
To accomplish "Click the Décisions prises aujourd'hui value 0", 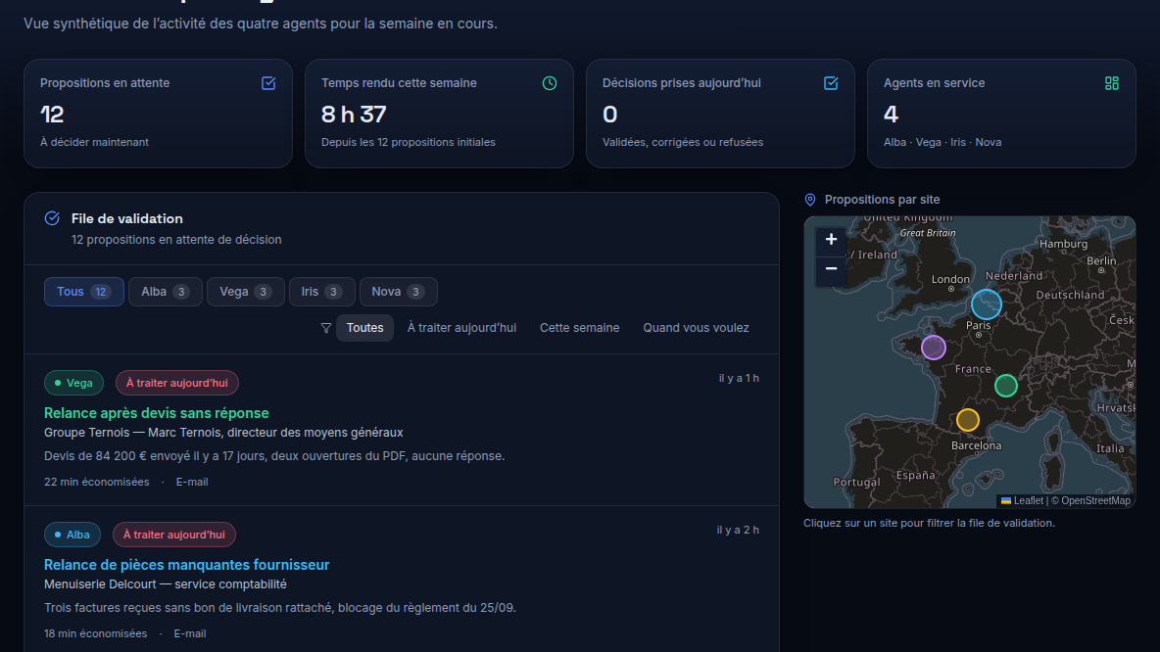I will tap(609, 115).
